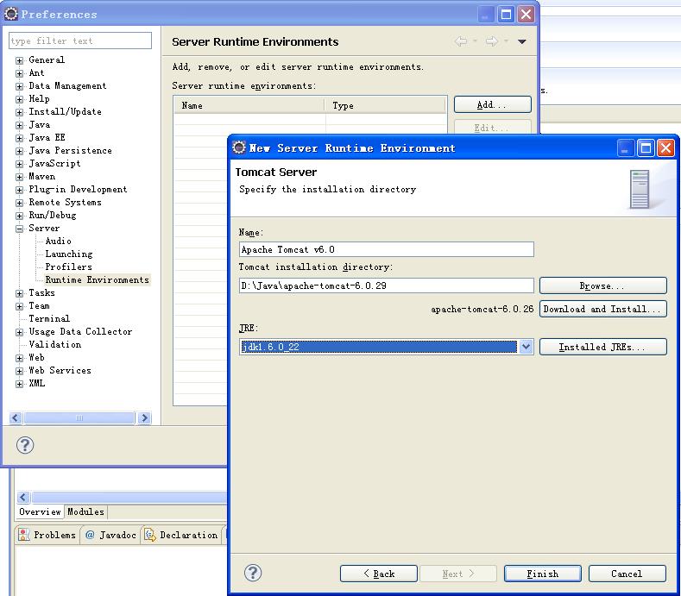Select Launching under Server
681x596 pixels.
(69, 254)
